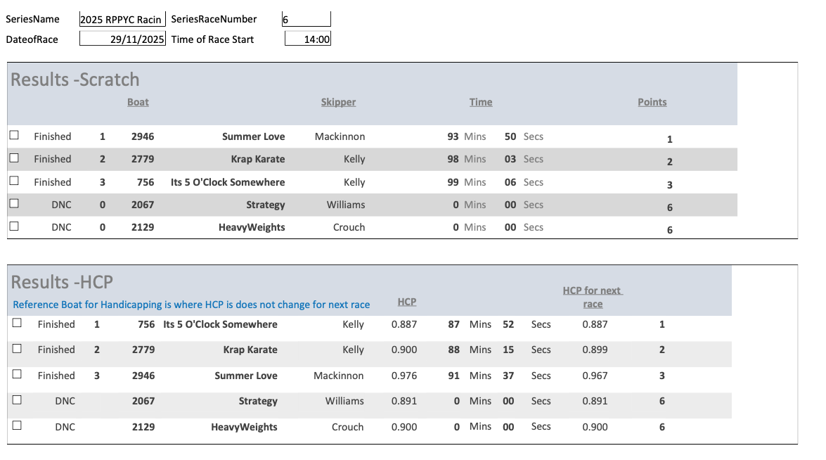Tick the HeavyWeights checkbox in HCP results
The height and width of the screenshot is (460, 826).
pyautogui.click(x=17, y=426)
